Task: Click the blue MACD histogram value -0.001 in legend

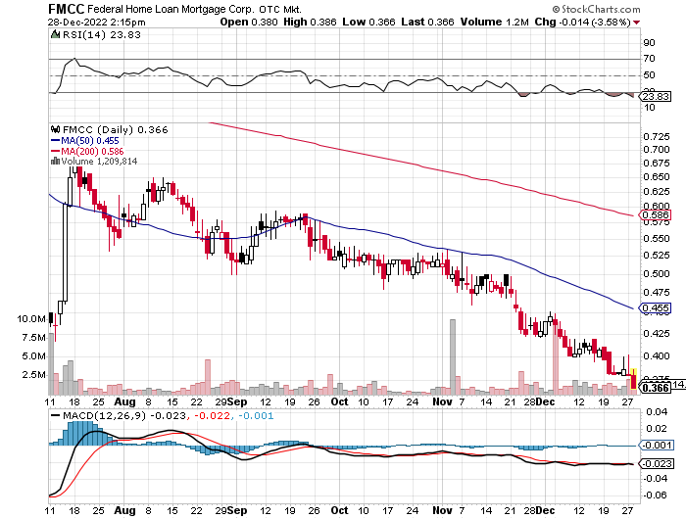Action: click(x=257, y=415)
